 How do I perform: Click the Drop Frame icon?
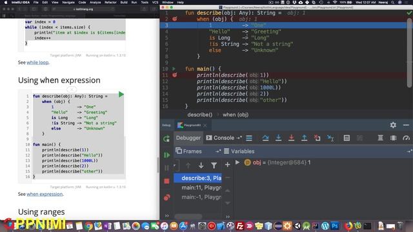pos(317,138)
